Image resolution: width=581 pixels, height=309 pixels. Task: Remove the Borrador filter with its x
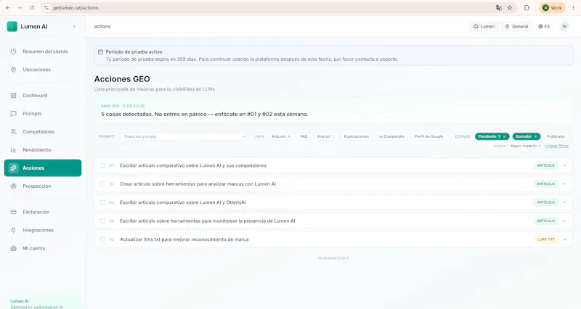(x=535, y=136)
